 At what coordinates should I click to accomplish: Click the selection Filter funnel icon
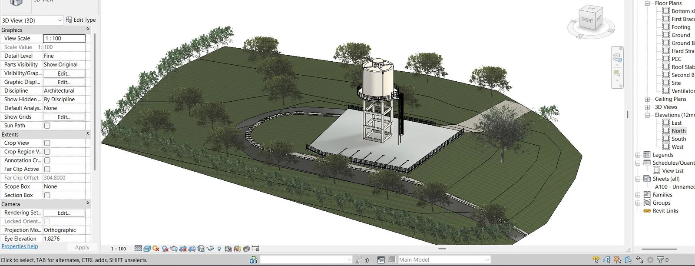tap(660, 260)
